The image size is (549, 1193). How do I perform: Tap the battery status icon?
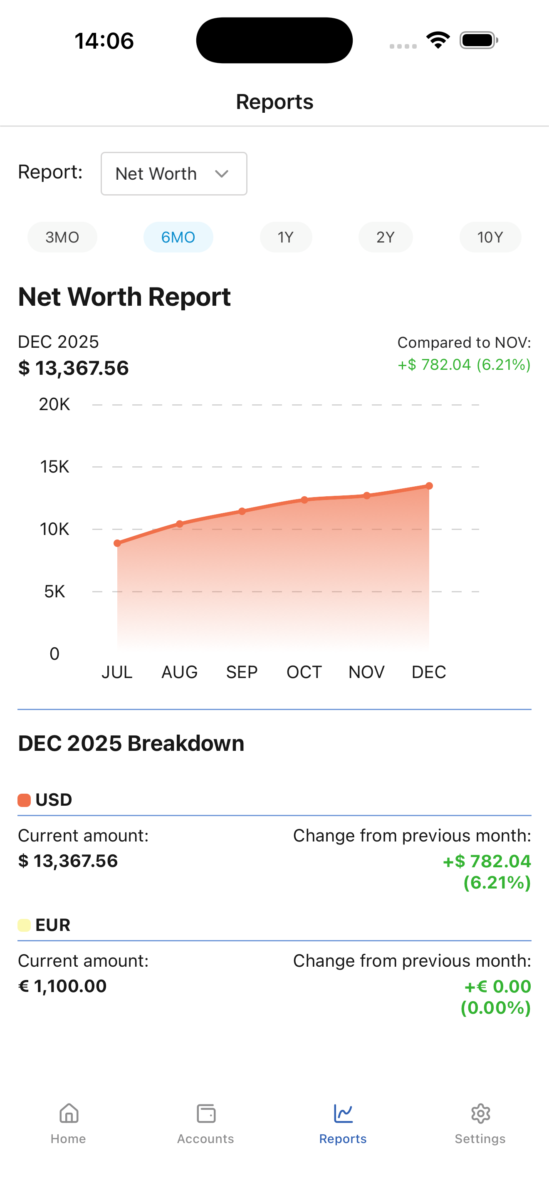tap(479, 40)
